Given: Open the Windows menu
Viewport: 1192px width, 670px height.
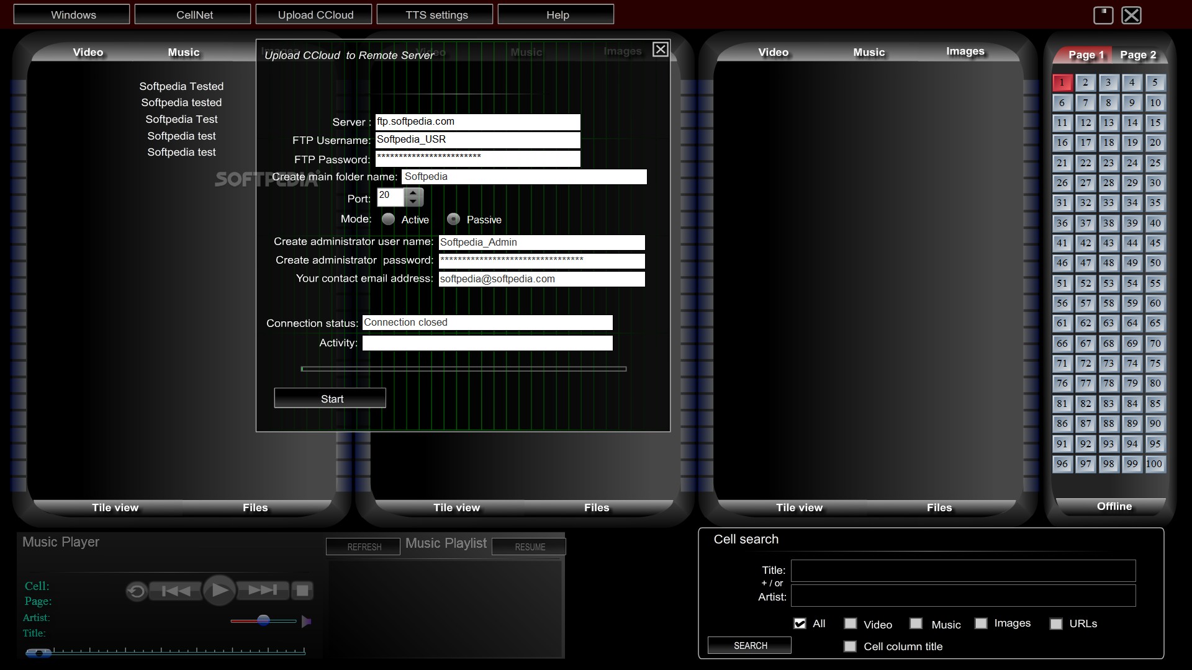Looking at the screenshot, I should pos(72,14).
